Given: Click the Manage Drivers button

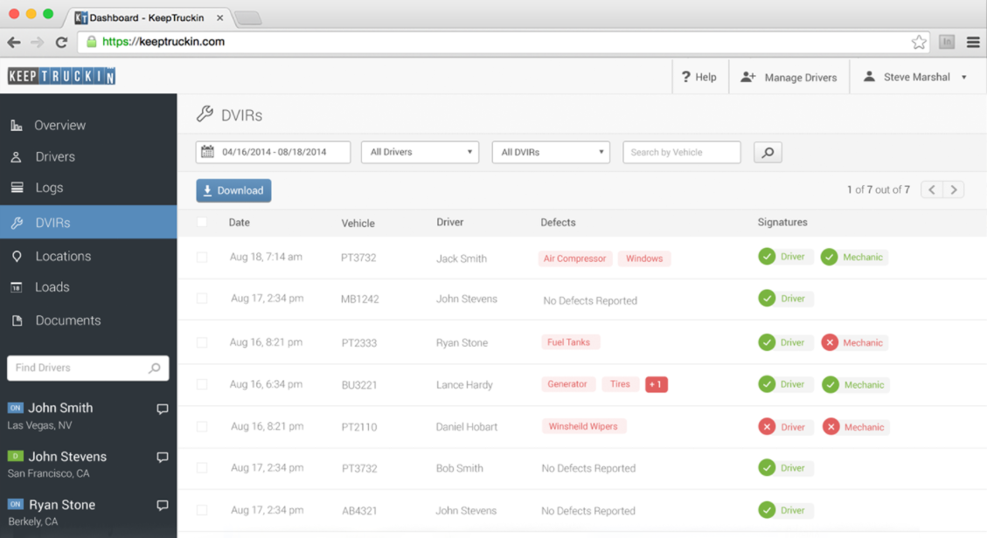Looking at the screenshot, I should [789, 77].
